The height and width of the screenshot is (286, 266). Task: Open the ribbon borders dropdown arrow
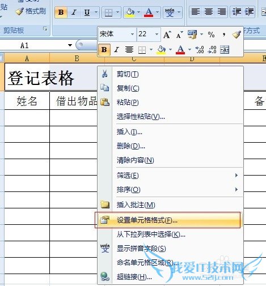coord(117,12)
